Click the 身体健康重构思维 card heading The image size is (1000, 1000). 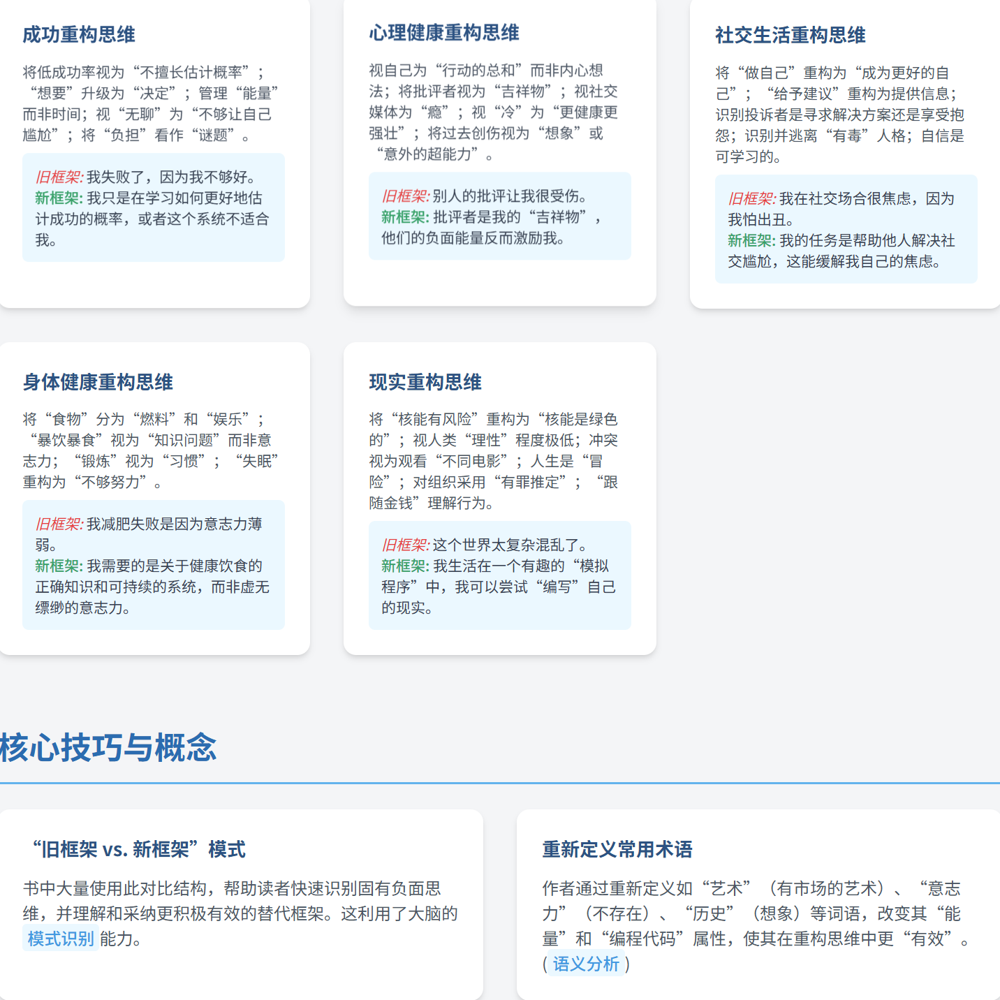(98, 382)
